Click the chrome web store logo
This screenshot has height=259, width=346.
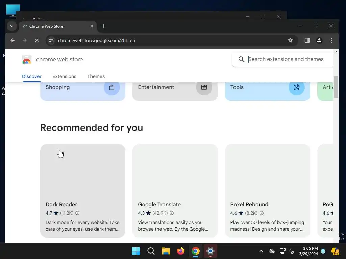point(27,59)
